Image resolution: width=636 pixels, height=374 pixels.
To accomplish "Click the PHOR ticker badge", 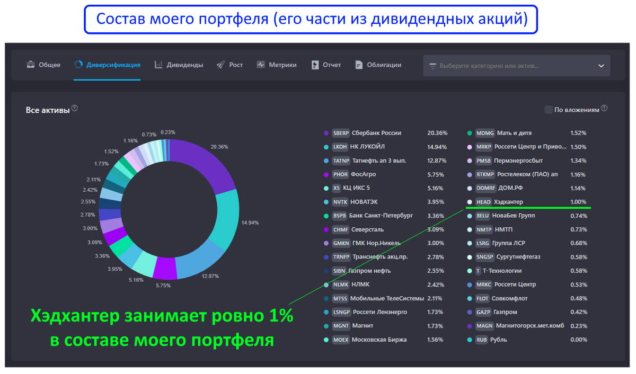I will click(340, 174).
